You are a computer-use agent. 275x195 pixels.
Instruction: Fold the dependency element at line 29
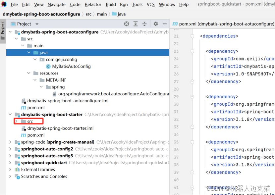tap(192, 96)
